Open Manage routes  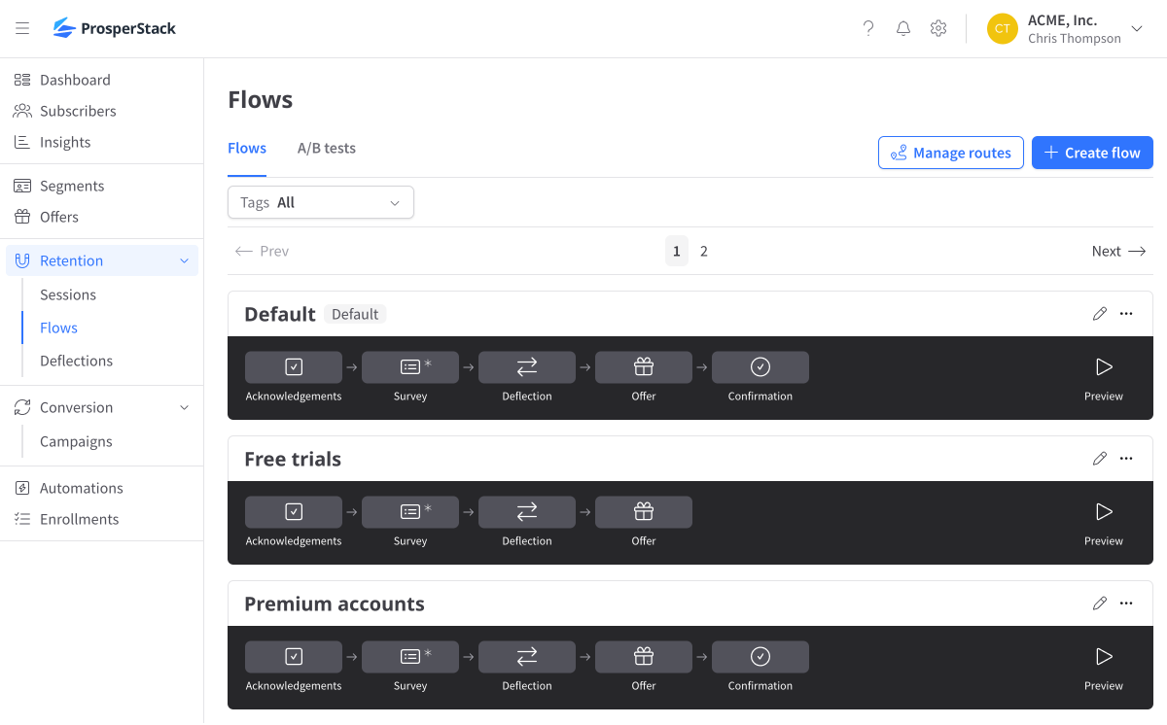click(x=950, y=153)
